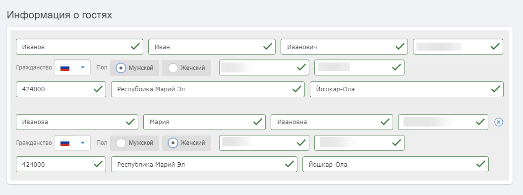This screenshot has height=195, width=523.
Task: Open the citizenship dropdown for the first guest
Action: coord(72,68)
